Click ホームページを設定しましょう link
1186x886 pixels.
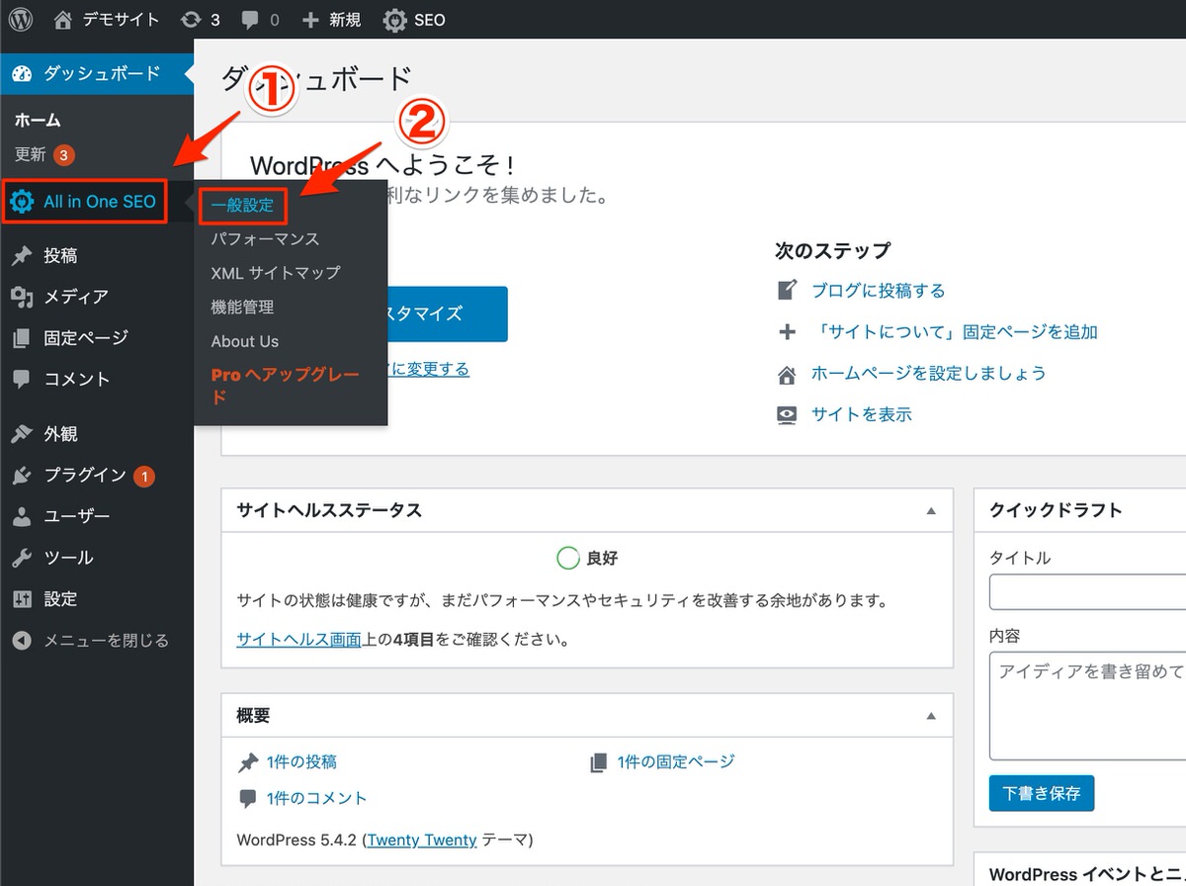[x=929, y=374]
